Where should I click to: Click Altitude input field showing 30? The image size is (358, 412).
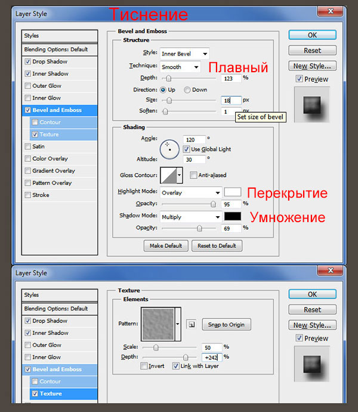[194, 159]
